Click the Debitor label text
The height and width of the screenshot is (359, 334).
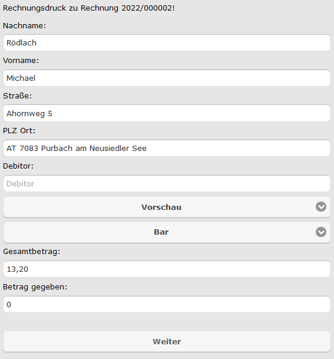(18, 166)
